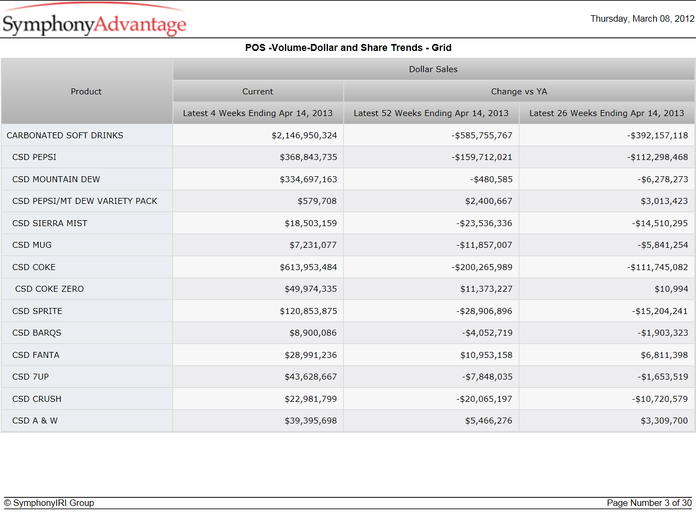Click the Current column header
Image resolution: width=696 pixels, height=513 pixels.
(258, 92)
